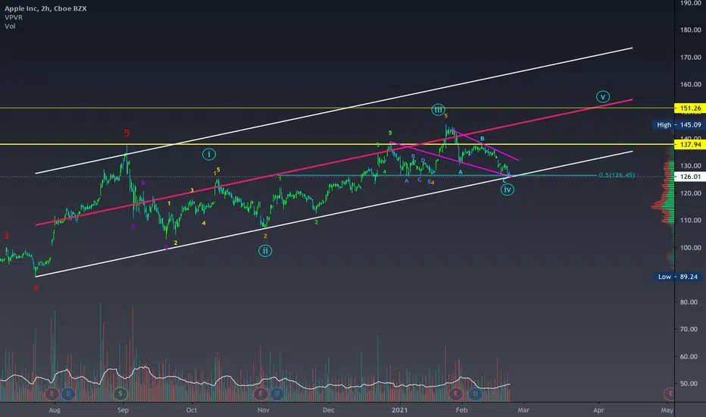Select the circled wave v projection label
The height and width of the screenshot is (417, 706).
coord(603,96)
